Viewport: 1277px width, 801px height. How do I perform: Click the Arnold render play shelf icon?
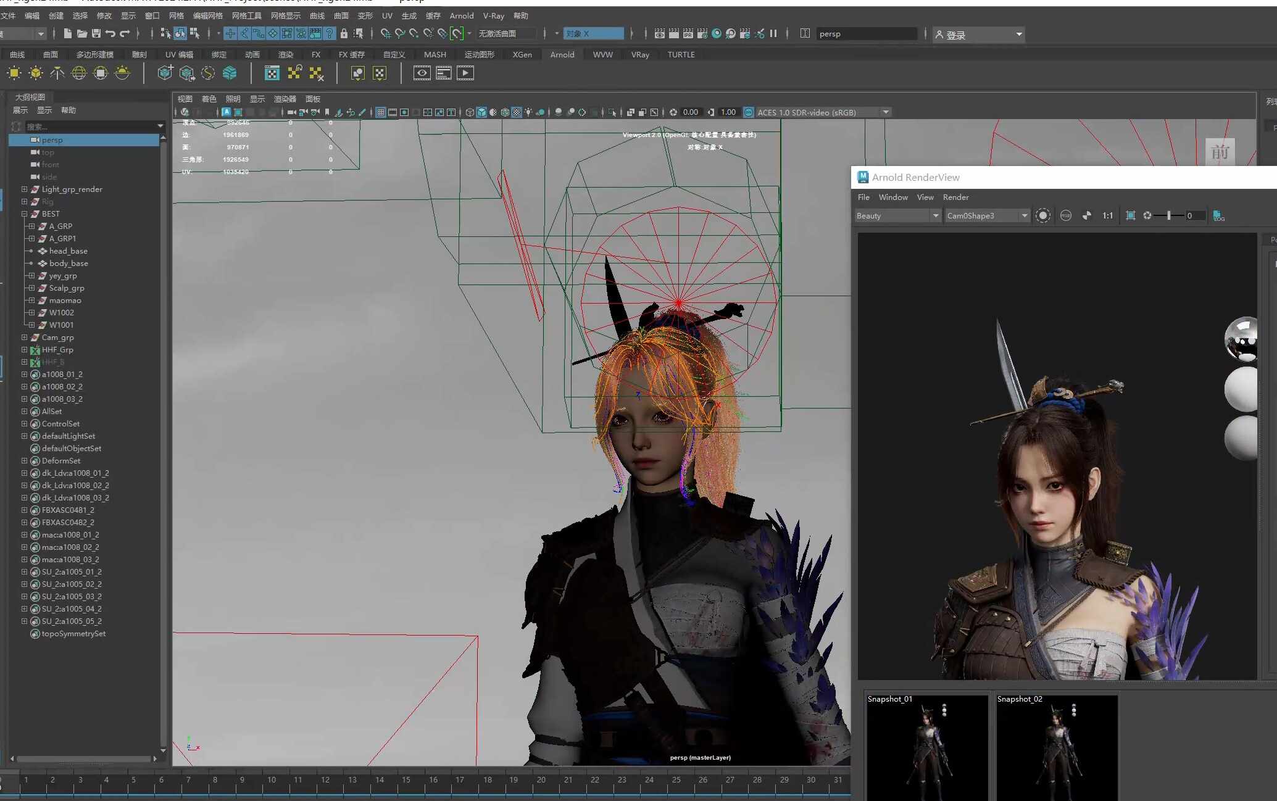tap(465, 73)
